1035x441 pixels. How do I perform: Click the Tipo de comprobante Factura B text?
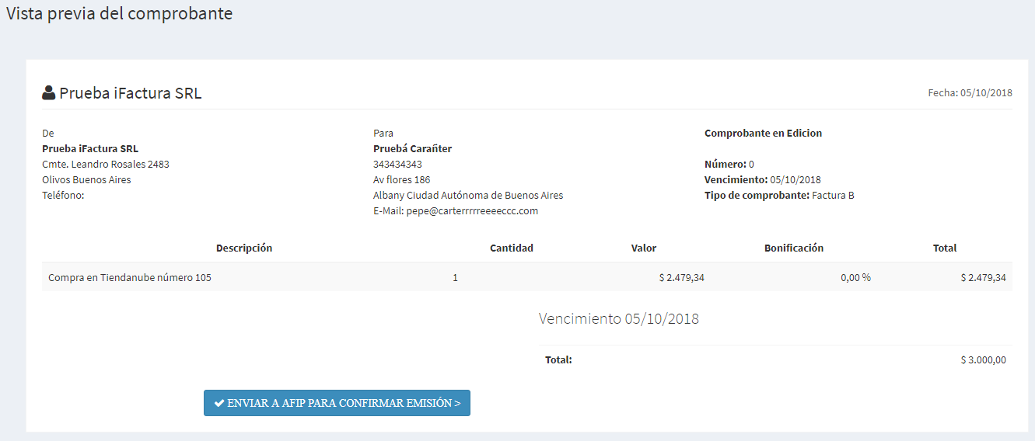click(x=779, y=196)
